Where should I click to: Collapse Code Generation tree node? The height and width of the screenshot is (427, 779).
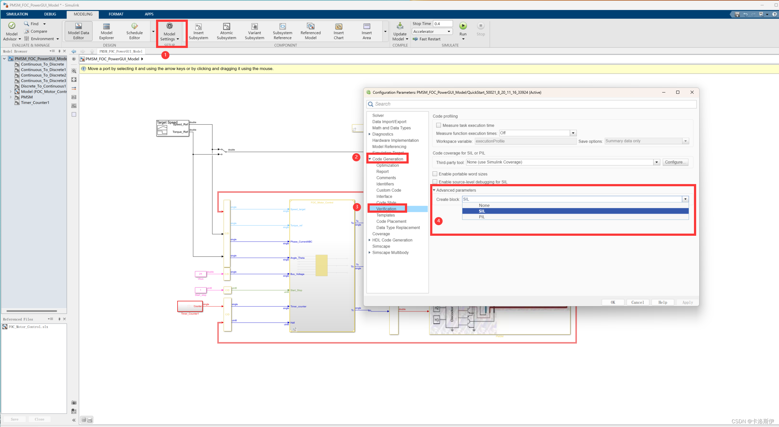(x=370, y=159)
